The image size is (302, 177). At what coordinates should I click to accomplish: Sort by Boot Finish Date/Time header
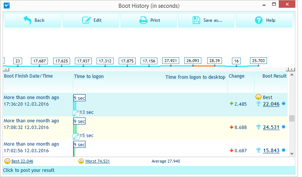pyautogui.click(x=28, y=76)
